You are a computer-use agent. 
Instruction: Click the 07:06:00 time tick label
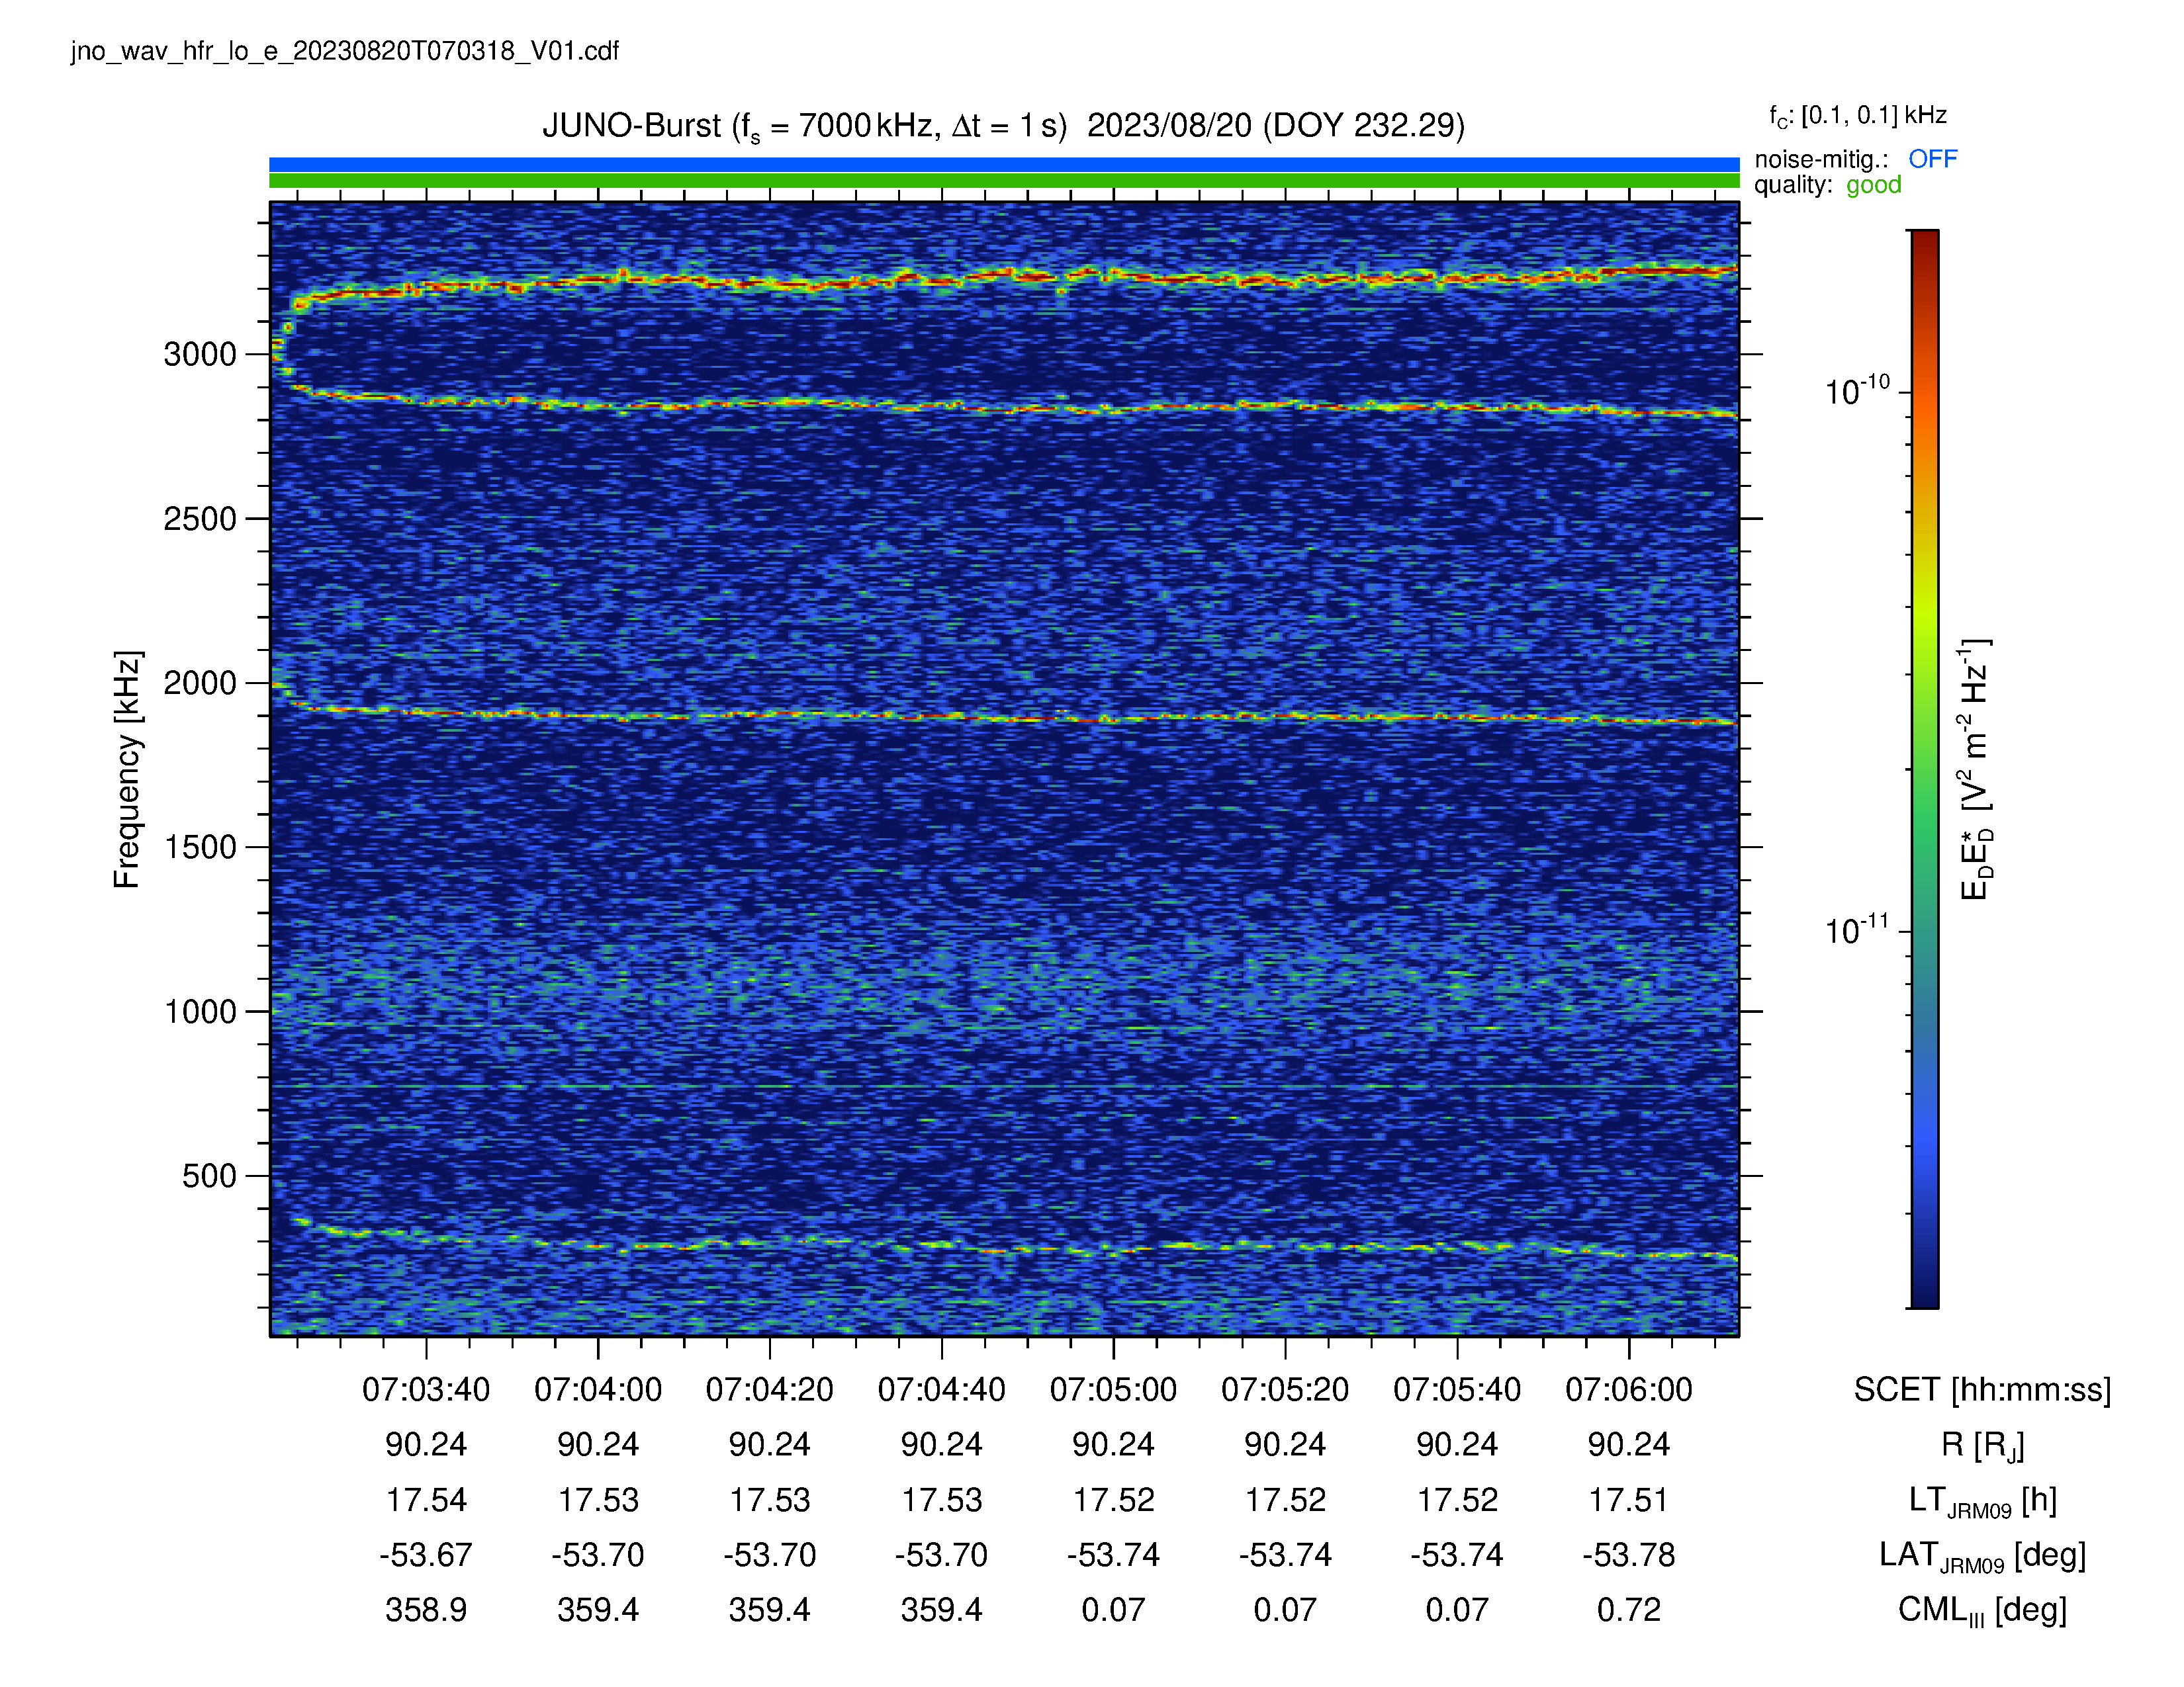pyautogui.click(x=1629, y=1389)
